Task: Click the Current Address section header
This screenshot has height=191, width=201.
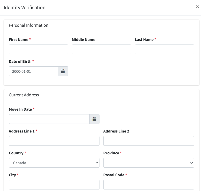Action: coord(24,95)
